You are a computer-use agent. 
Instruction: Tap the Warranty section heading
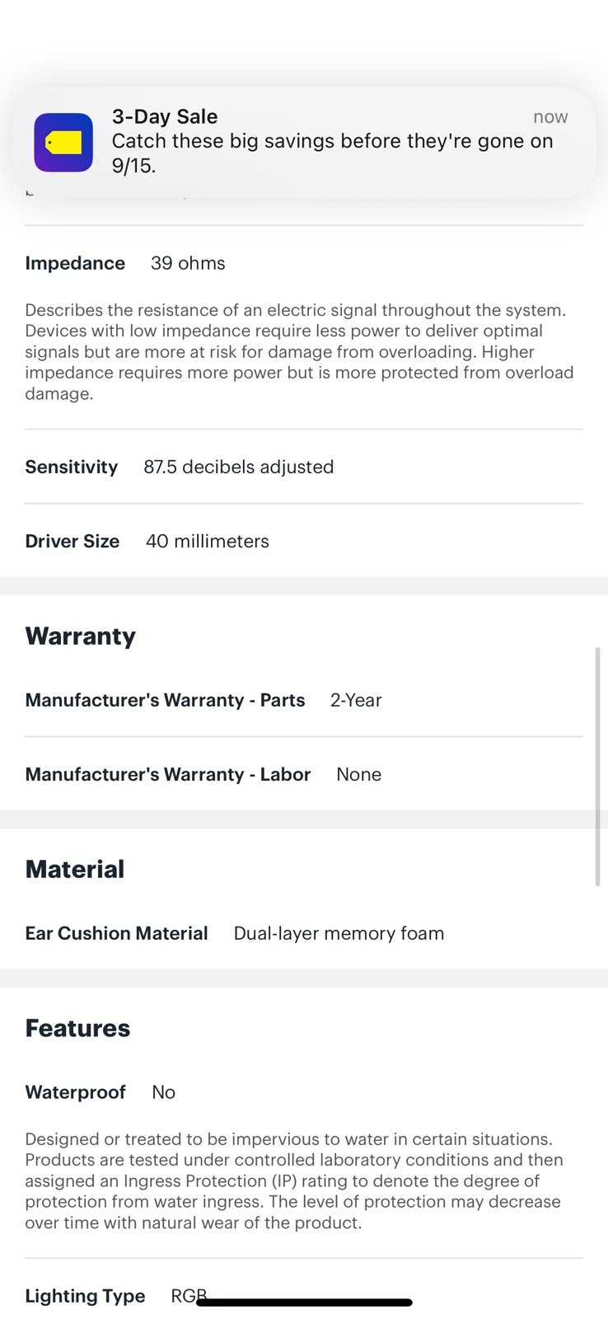pos(81,636)
